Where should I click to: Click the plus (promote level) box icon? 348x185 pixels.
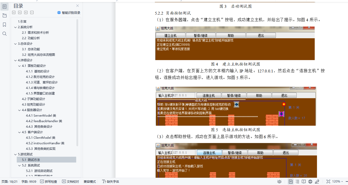click(x=26, y=13)
